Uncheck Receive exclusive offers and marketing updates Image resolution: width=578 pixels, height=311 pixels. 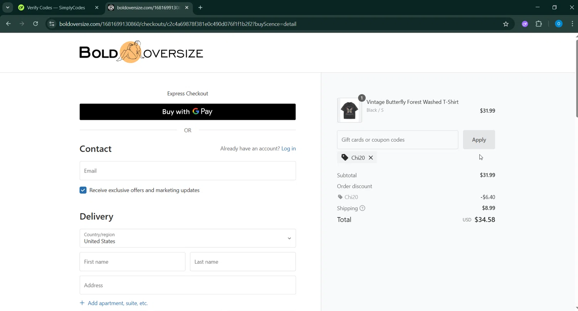pos(83,190)
